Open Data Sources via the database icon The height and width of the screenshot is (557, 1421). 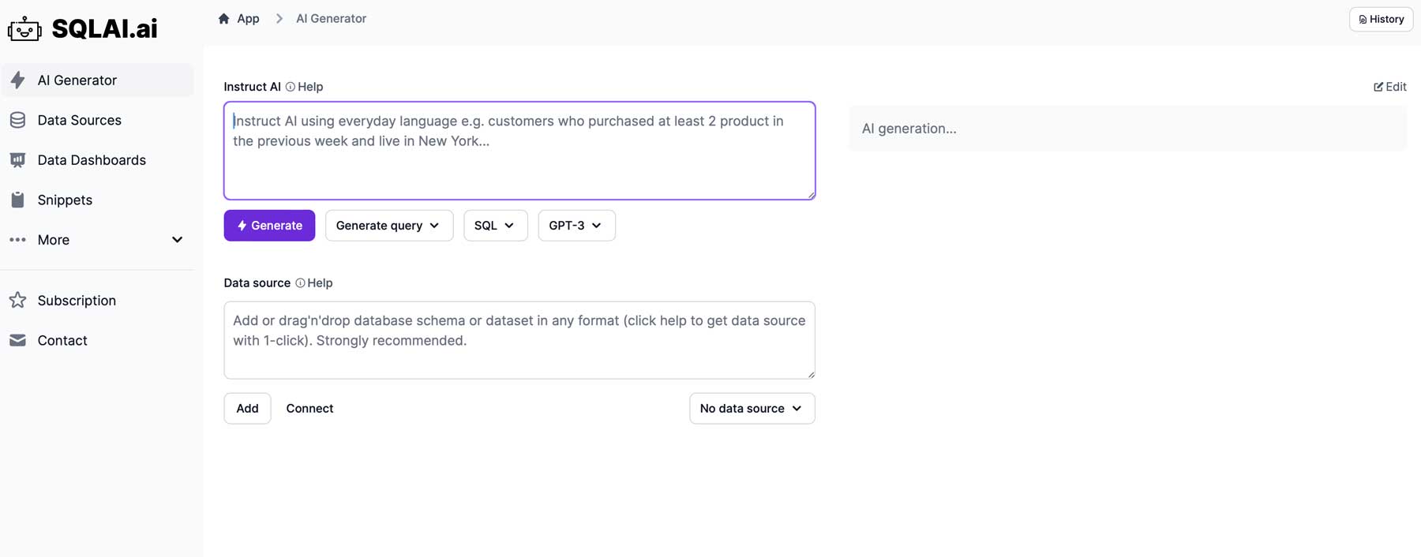[17, 119]
